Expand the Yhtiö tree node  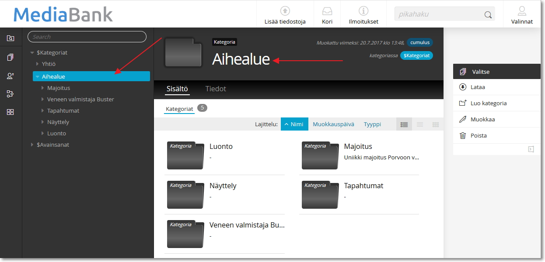38,64
